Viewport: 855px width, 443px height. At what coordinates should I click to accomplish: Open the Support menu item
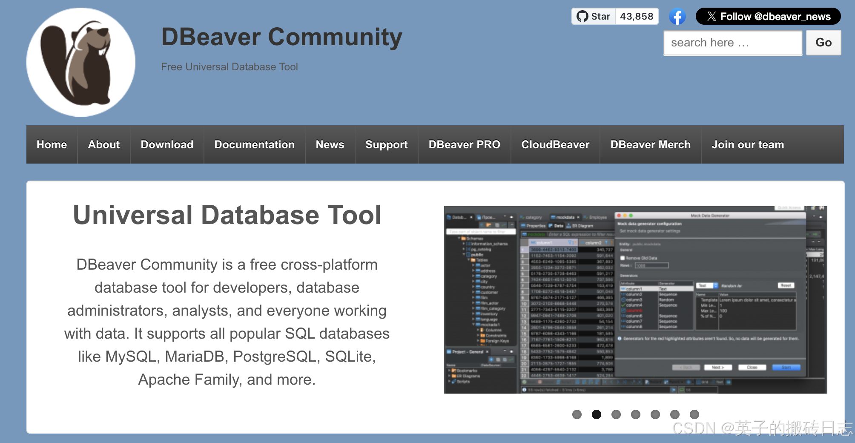[387, 144]
